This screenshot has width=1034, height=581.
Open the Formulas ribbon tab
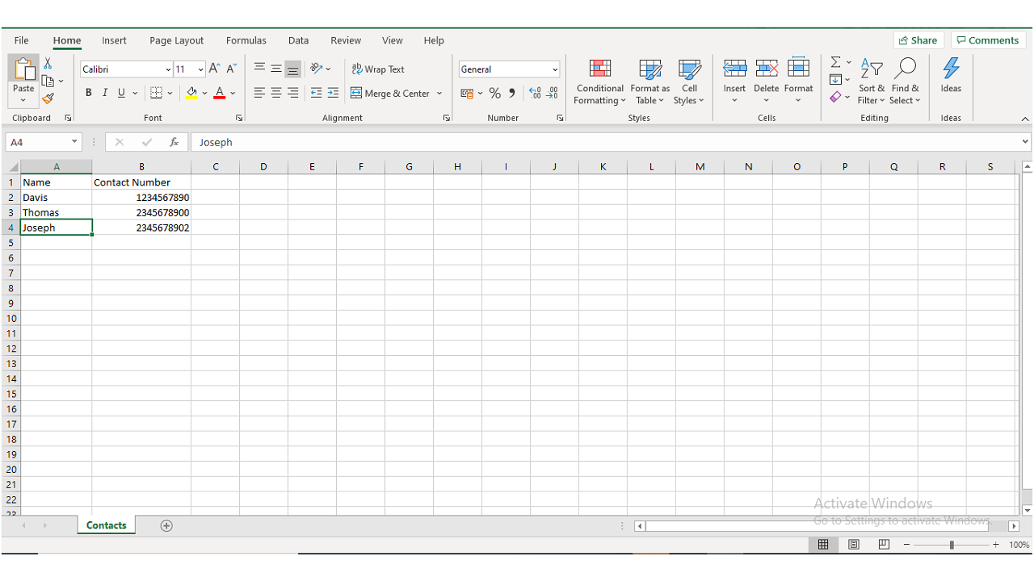coord(246,40)
